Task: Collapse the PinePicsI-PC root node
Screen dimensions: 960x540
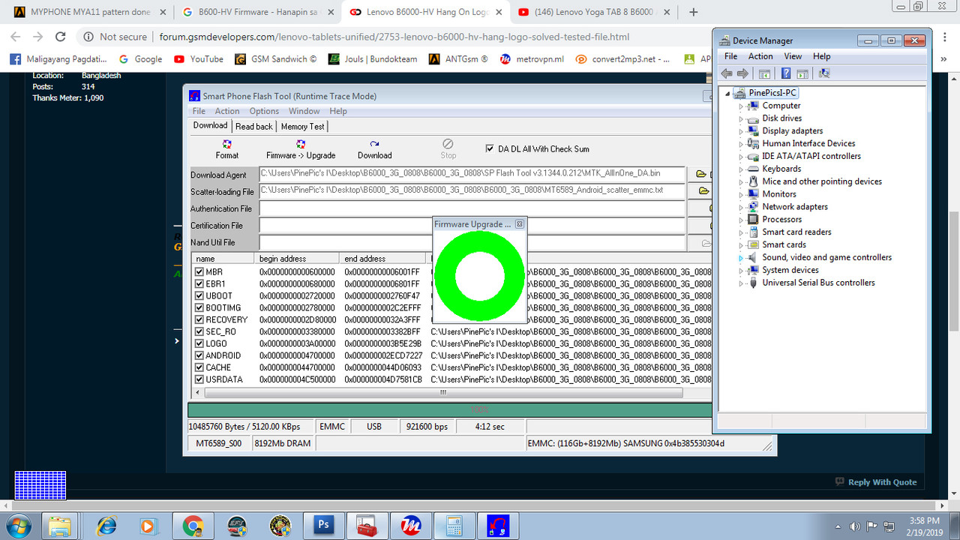Action: pyautogui.click(x=727, y=94)
